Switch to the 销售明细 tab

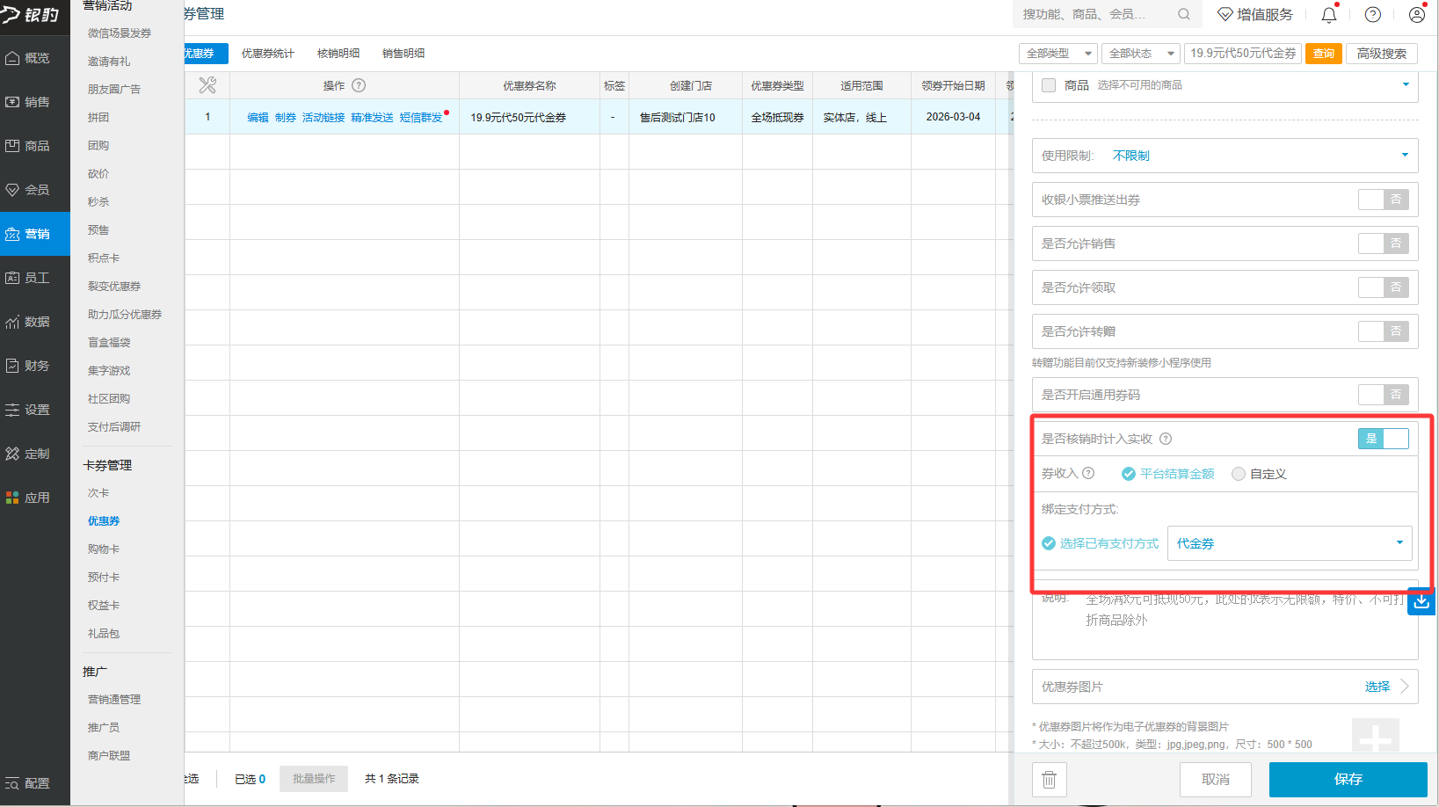(403, 54)
